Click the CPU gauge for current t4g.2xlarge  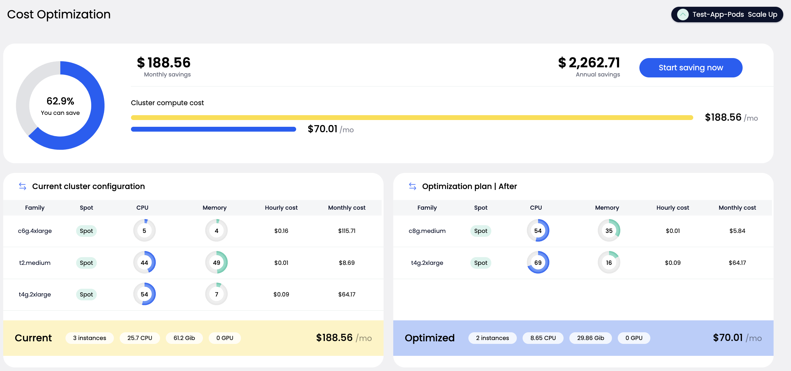pyautogui.click(x=145, y=294)
